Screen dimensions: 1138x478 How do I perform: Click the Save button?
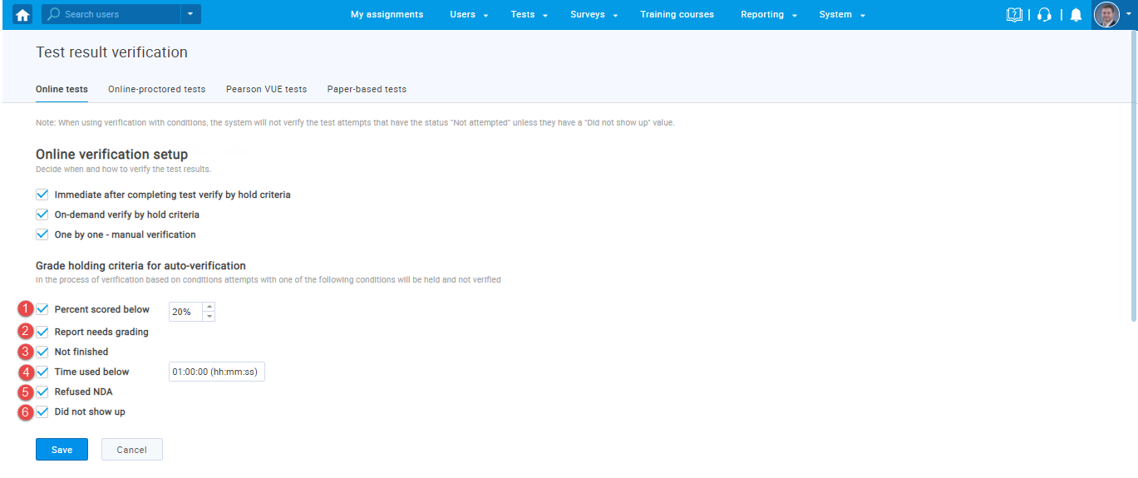62,450
